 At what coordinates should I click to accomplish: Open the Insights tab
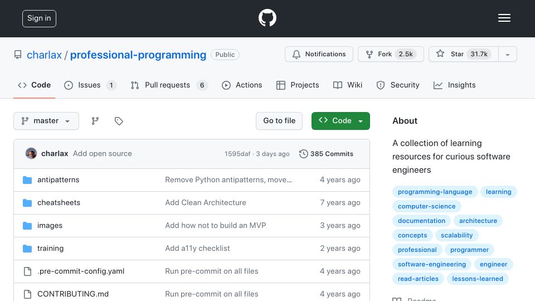pos(454,85)
